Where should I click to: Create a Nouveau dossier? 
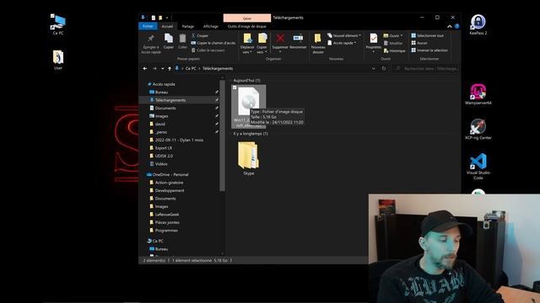coord(318,44)
